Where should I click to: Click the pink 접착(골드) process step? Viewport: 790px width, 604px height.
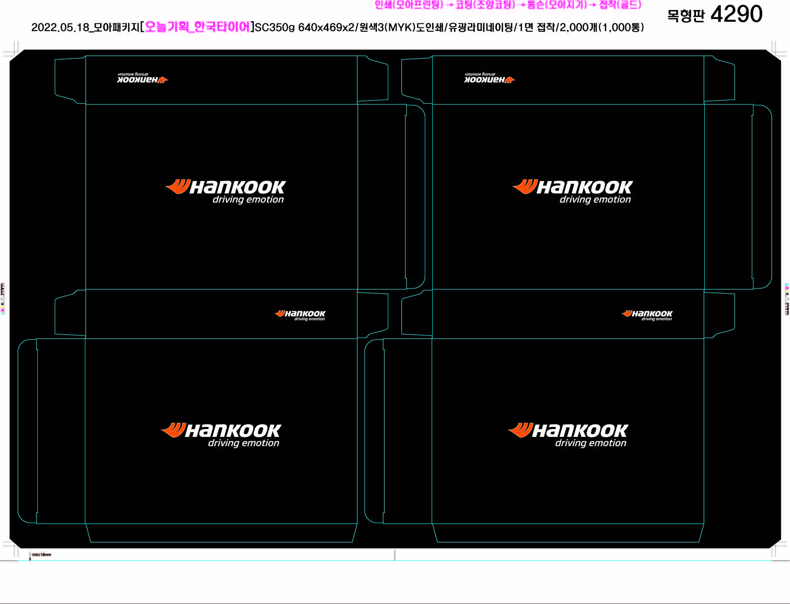[620, 5]
